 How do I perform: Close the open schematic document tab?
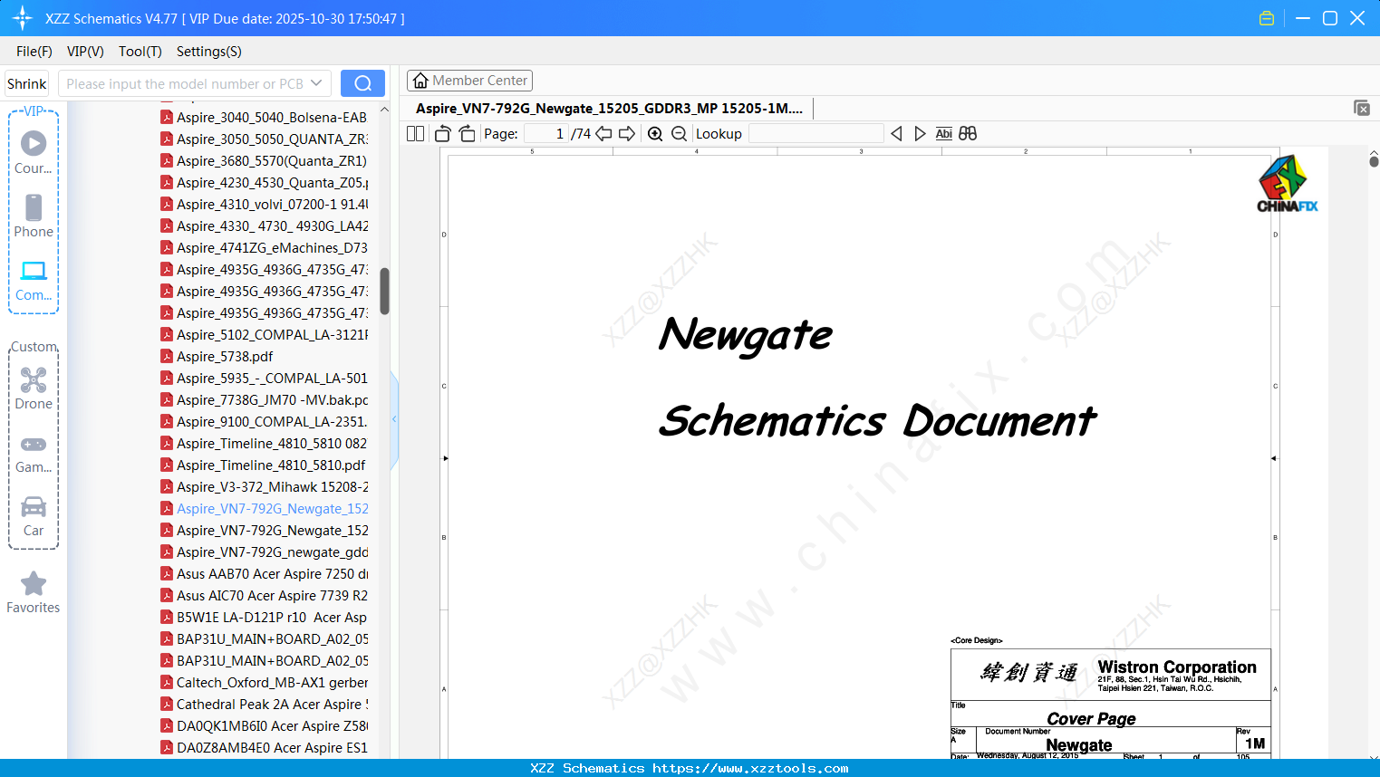1362,108
